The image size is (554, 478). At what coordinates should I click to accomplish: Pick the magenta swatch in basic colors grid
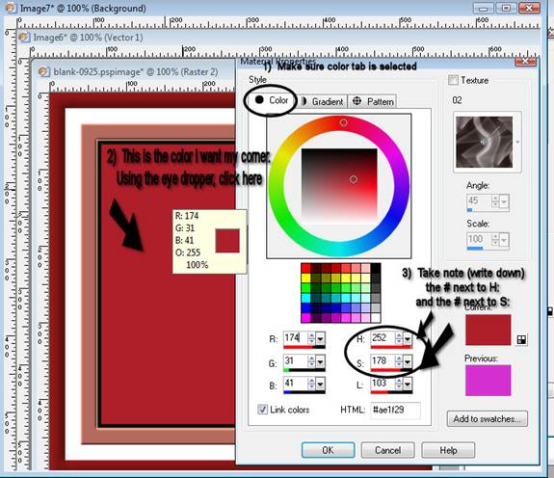point(305,318)
